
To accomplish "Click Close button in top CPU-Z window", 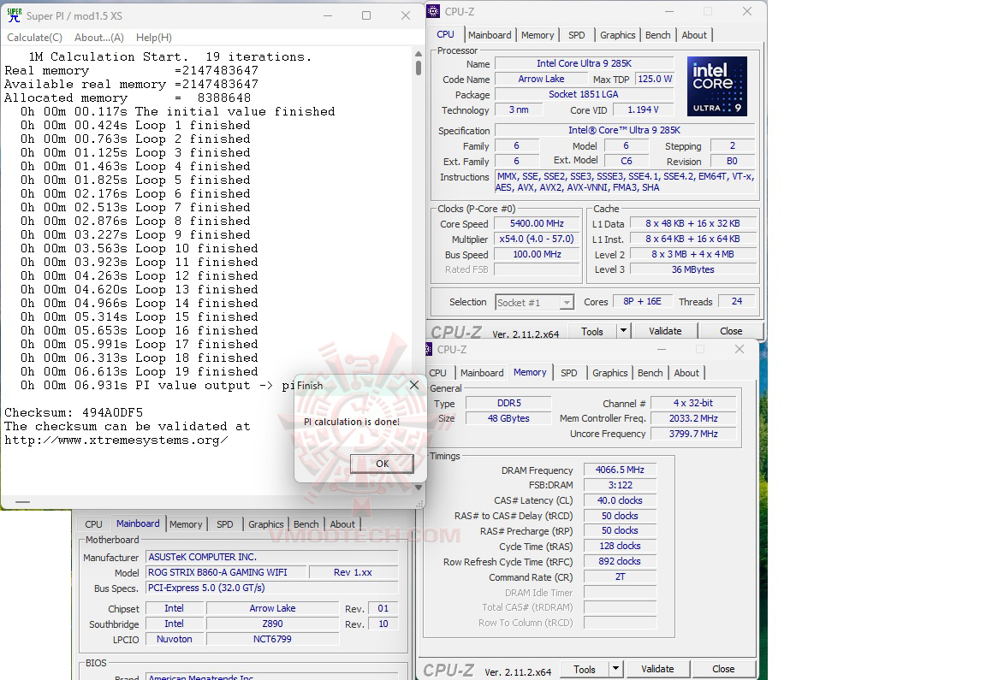I will [731, 331].
